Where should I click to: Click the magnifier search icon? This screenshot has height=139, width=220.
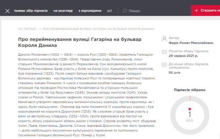tap(125, 11)
